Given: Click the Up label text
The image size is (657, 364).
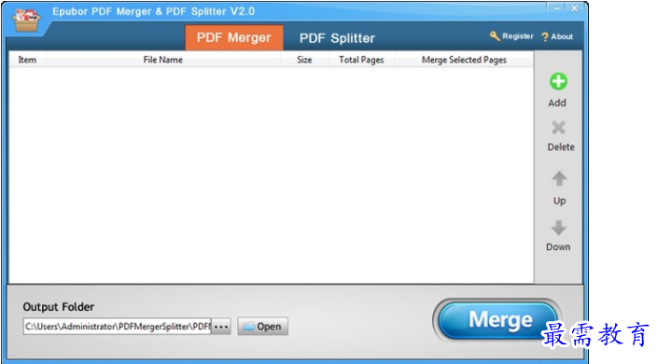Looking at the screenshot, I should (x=559, y=201).
